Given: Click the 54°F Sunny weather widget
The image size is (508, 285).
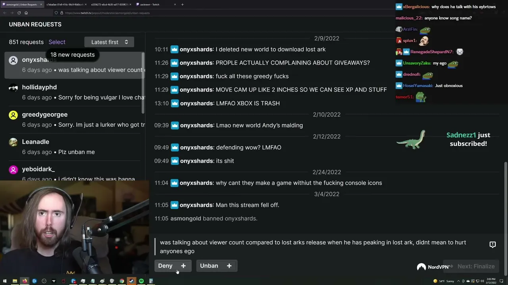Looking at the screenshot, I should point(444,281).
